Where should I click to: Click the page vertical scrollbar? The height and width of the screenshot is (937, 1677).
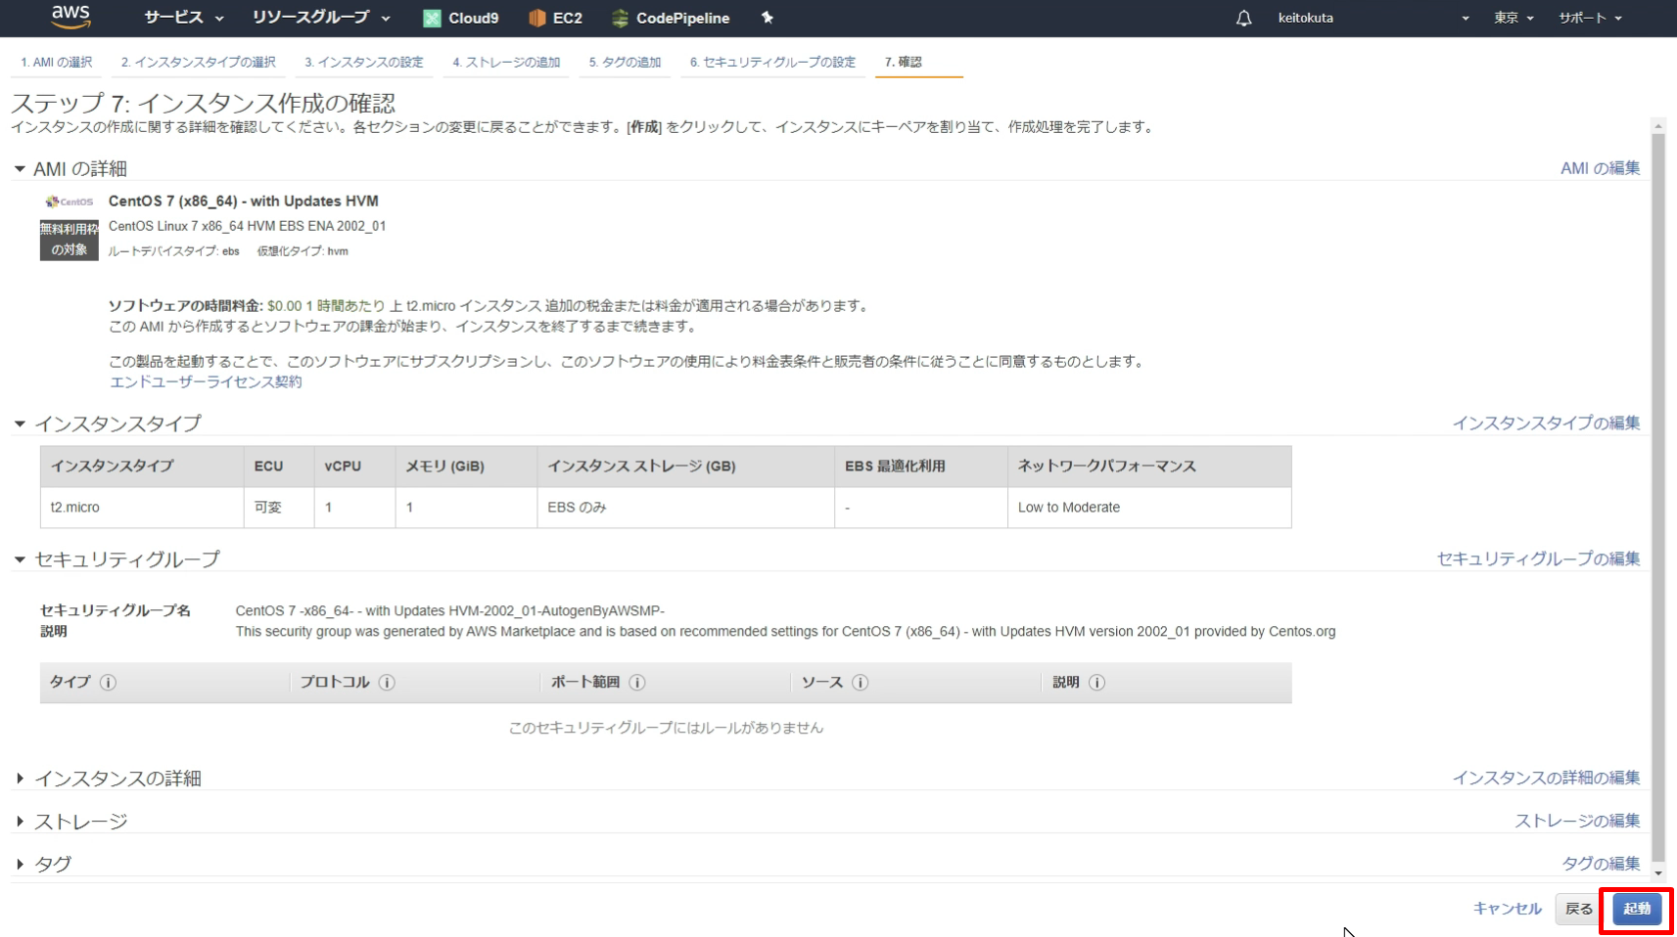click(1657, 499)
